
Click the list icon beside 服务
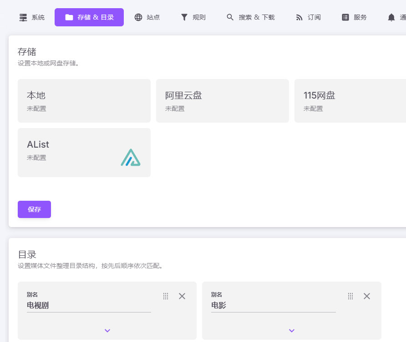click(345, 17)
